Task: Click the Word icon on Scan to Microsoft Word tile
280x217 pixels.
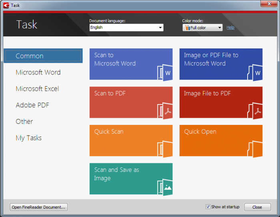Action: [x=165, y=72]
